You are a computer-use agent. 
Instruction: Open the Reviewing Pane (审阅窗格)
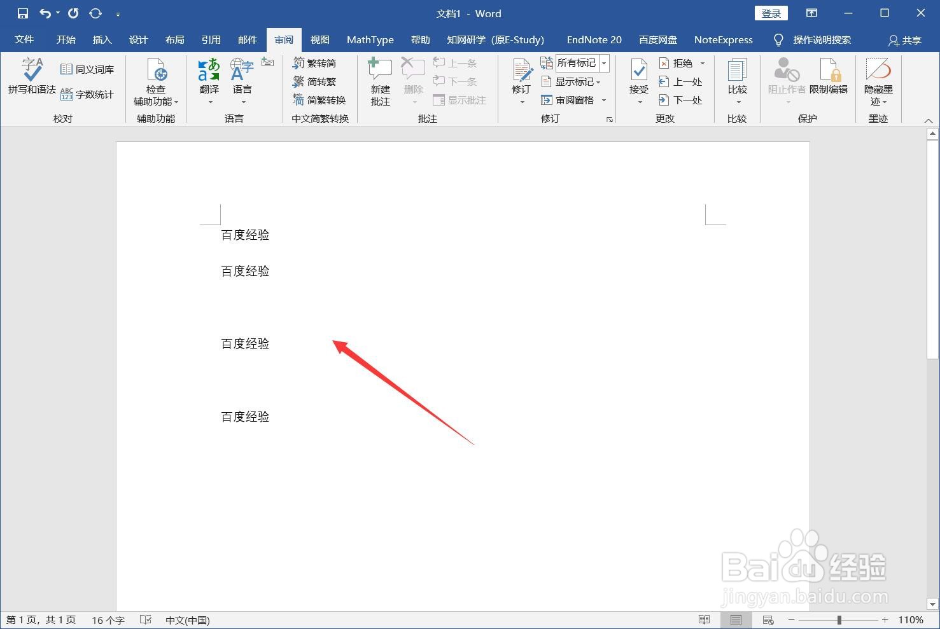[568, 100]
